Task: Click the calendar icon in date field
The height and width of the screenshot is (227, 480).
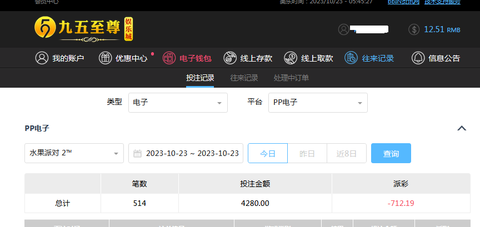Action: (x=137, y=153)
